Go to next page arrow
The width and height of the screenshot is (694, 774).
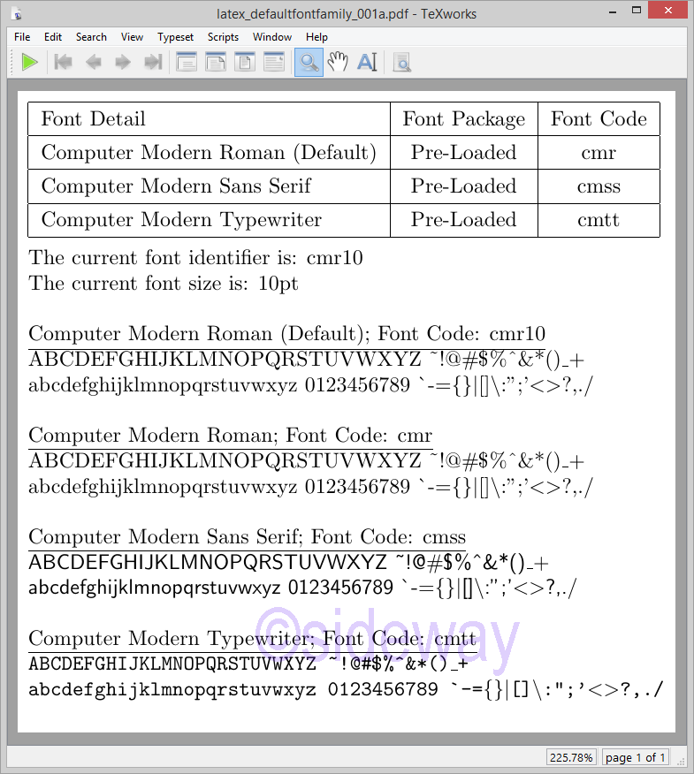pyautogui.click(x=123, y=63)
